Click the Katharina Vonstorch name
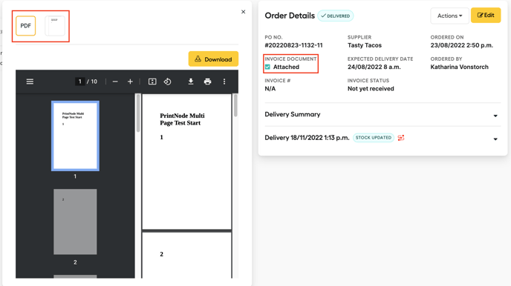The height and width of the screenshot is (286, 511). pos(459,67)
